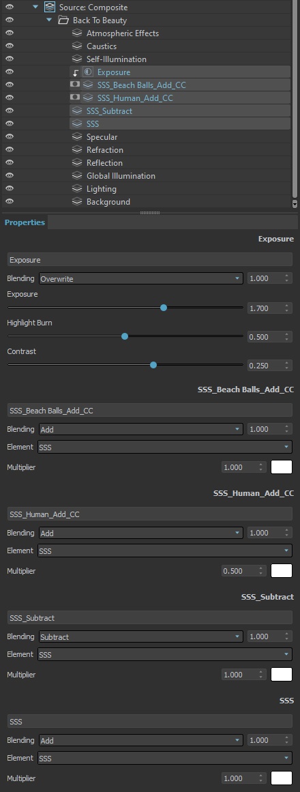
Task: Click the SSS_Human_Add_CC multiplier color swatch
Action: click(282, 571)
